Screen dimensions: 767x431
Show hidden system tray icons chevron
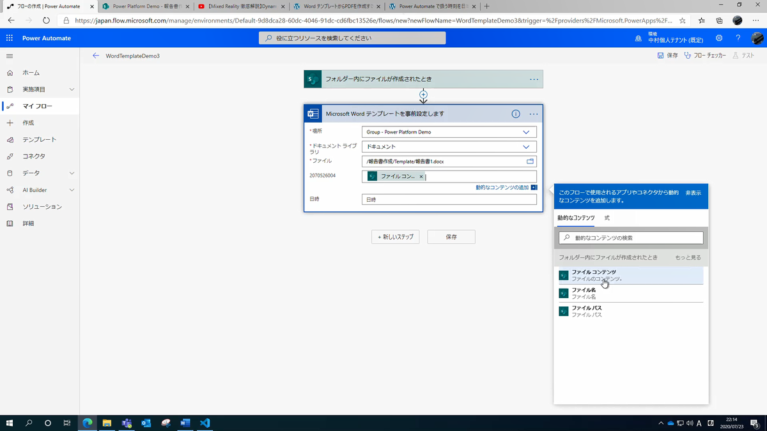[661, 423]
